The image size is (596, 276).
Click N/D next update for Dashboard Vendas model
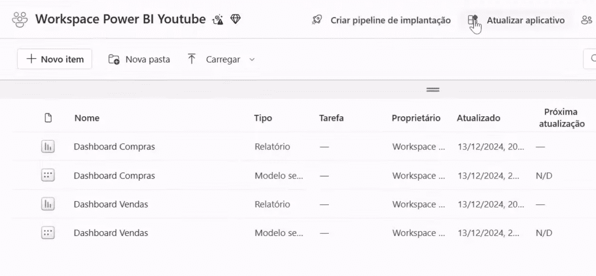pyautogui.click(x=544, y=233)
